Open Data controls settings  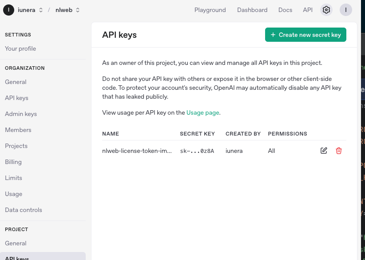tap(24, 210)
